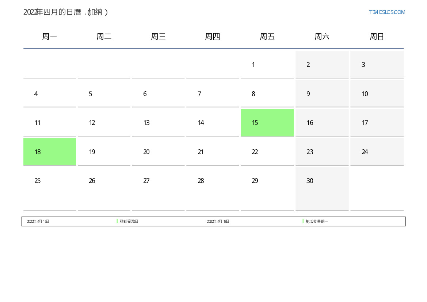This screenshot has width=427, height=302.
Task: Select date 7 in the calendar
Action: coord(213,94)
